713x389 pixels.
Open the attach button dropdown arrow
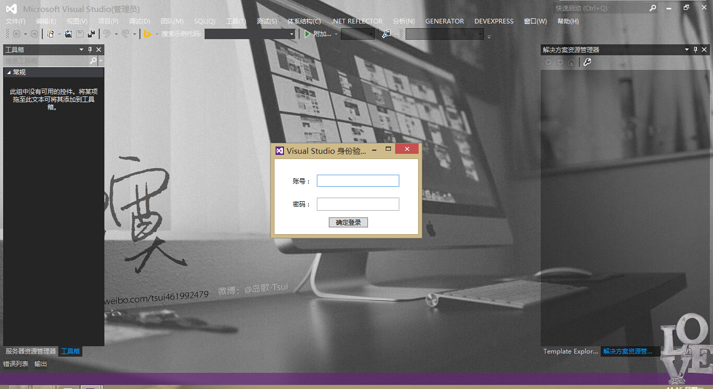tap(336, 34)
